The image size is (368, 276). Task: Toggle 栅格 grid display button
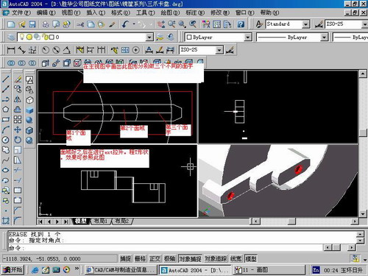140,258
